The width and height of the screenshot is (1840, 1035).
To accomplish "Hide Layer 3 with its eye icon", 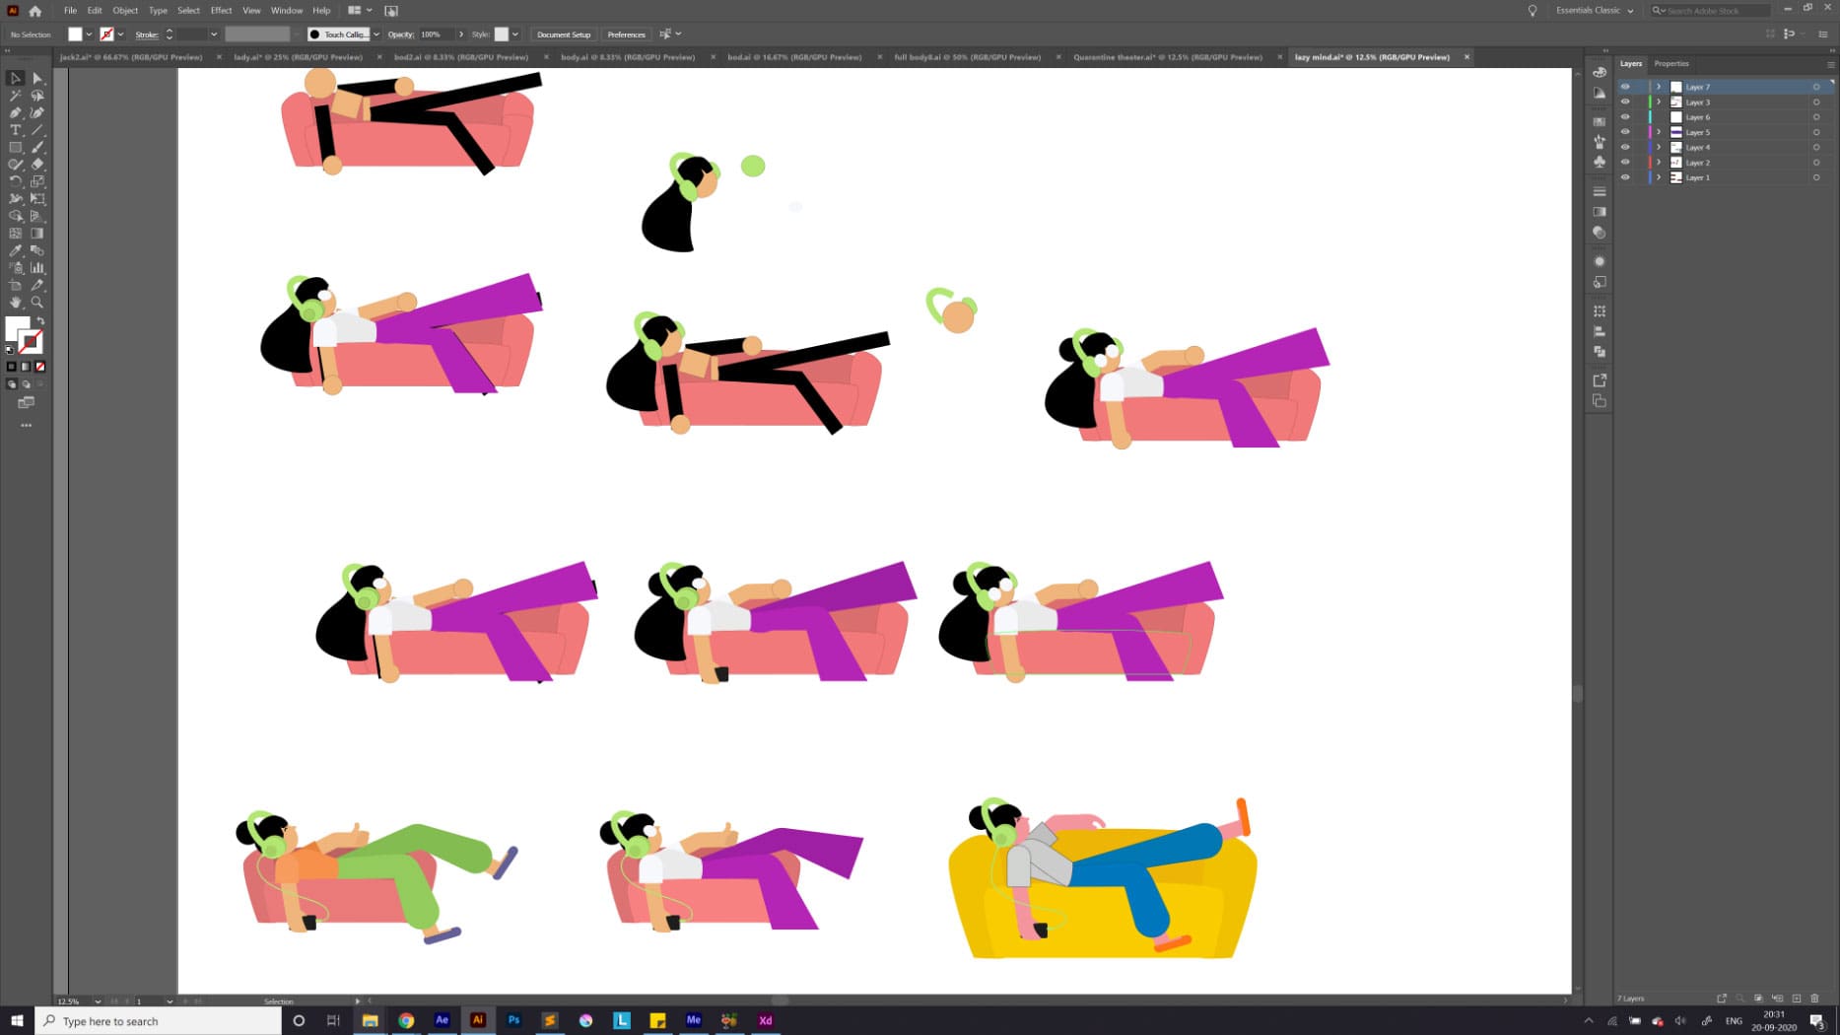I will coord(1625,102).
